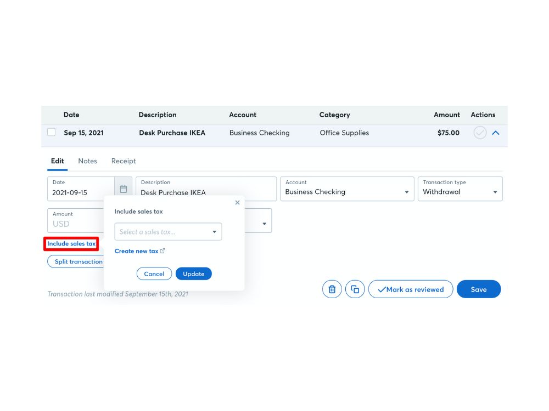549x411 pixels.
Task: Click the Sep 15, 2021 date cell
Action: (83, 133)
